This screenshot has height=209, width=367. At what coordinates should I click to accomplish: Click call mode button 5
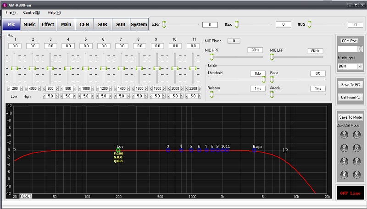point(357,135)
